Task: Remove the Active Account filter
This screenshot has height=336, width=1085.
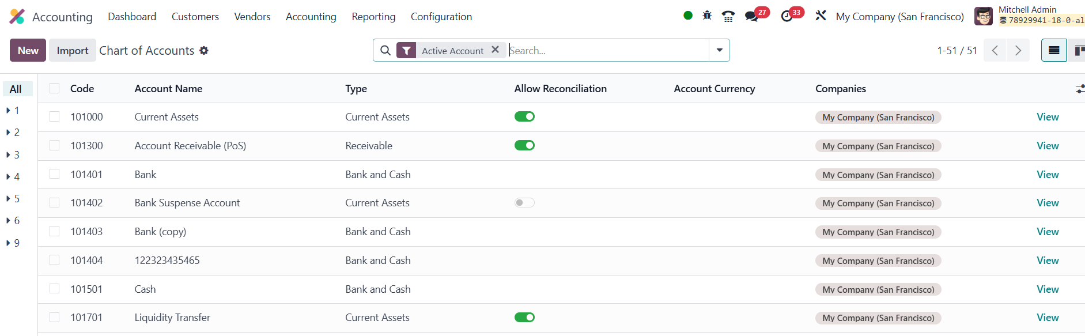Action: pos(495,50)
